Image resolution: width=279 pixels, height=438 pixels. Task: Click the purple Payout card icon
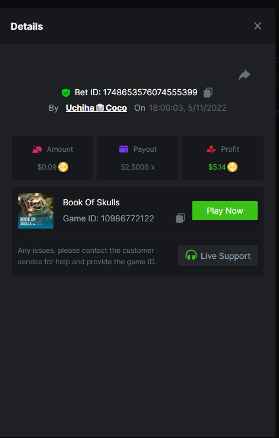(123, 149)
